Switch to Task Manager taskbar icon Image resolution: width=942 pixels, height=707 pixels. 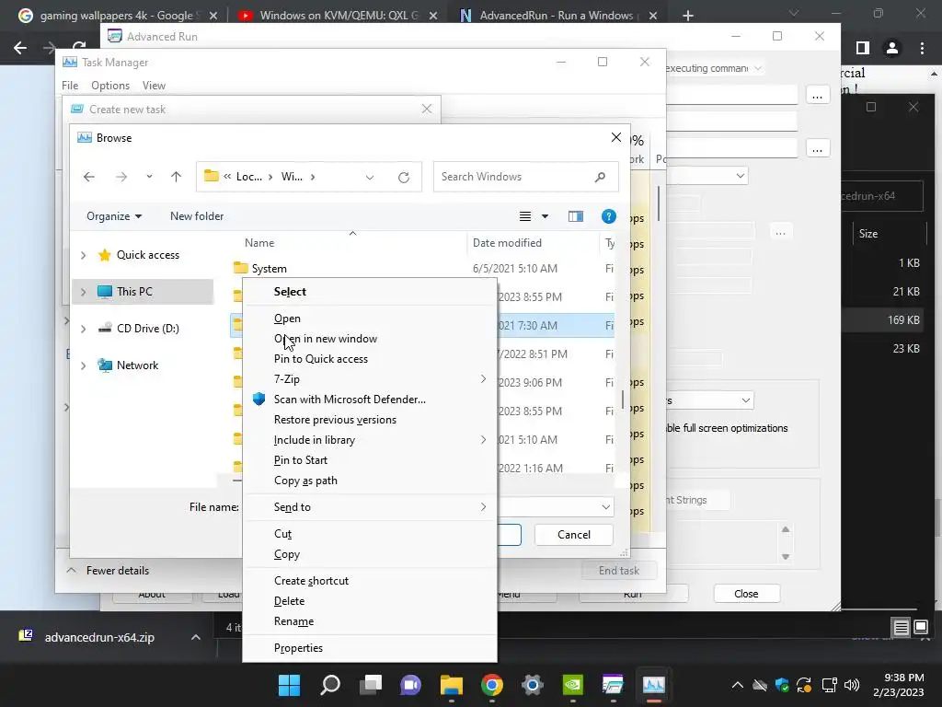(654, 685)
